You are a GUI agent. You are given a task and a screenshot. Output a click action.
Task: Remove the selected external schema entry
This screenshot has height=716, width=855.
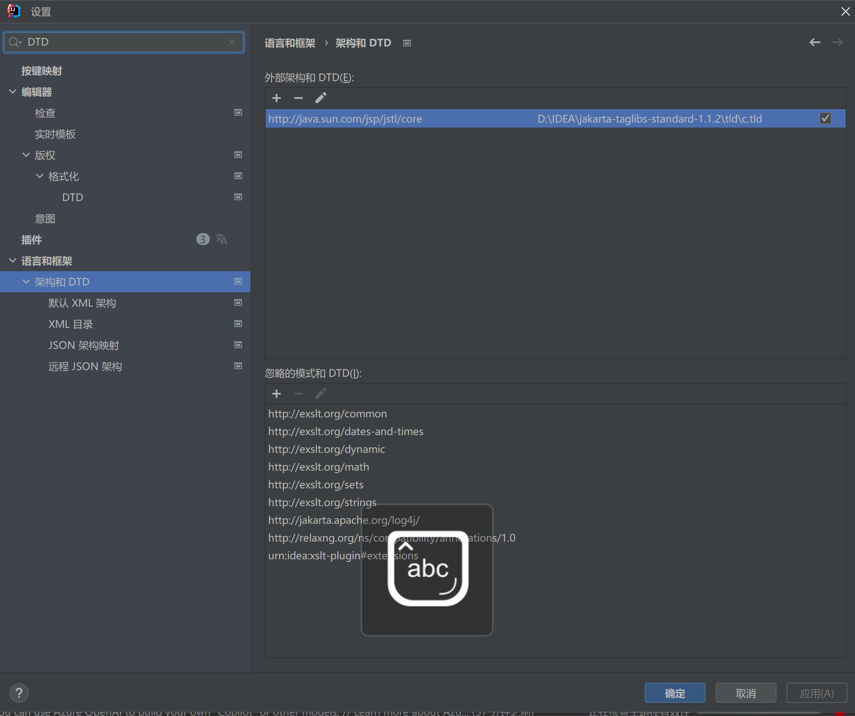tap(299, 98)
